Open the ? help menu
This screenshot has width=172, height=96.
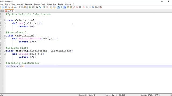tap(73, 4)
